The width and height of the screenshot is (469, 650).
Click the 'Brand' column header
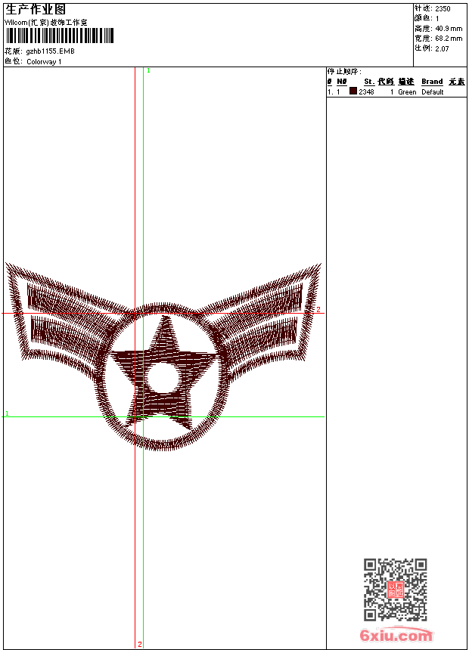tap(432, 82)
